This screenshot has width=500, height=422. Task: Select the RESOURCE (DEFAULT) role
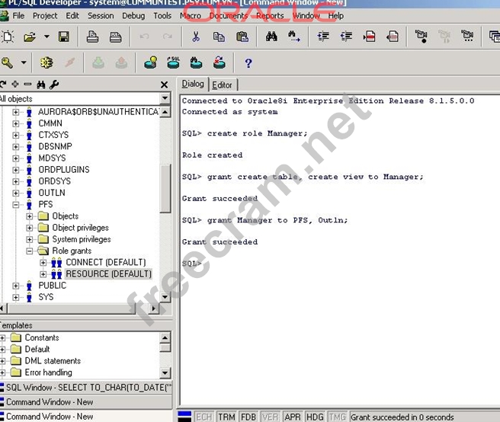pos(108,273)
